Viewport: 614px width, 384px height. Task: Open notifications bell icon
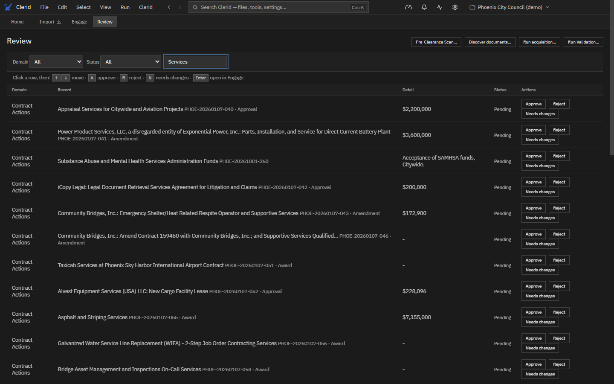click(424, 7)
